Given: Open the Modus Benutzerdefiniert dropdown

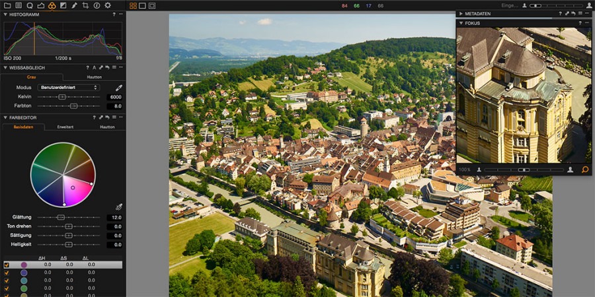Looking at the screenshot, I should [69, 87].
